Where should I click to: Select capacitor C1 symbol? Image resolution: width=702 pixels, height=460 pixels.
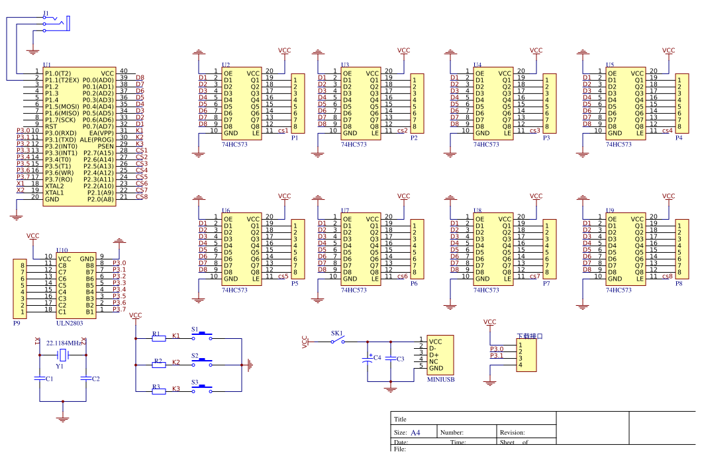click(40, 379)
